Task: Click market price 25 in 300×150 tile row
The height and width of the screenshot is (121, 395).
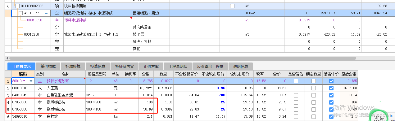Action: point(213,109)
